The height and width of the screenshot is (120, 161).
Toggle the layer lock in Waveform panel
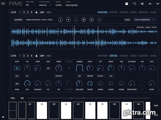[x=36, y=12]
